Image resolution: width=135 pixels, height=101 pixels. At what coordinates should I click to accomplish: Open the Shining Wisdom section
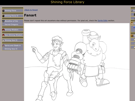[x=13, y=30]
